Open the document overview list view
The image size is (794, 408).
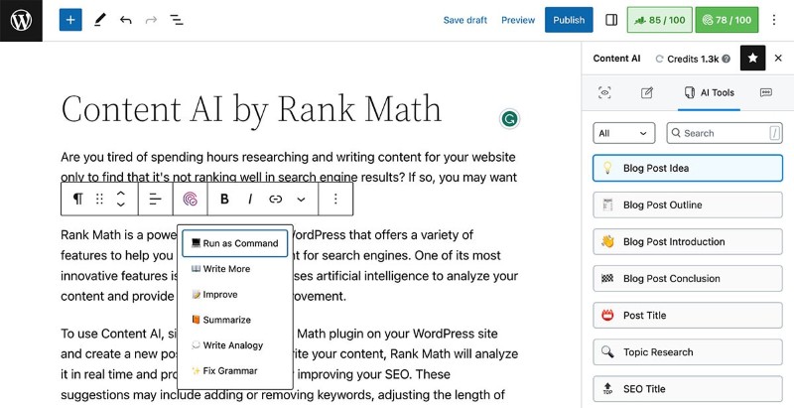click(177, 20)
